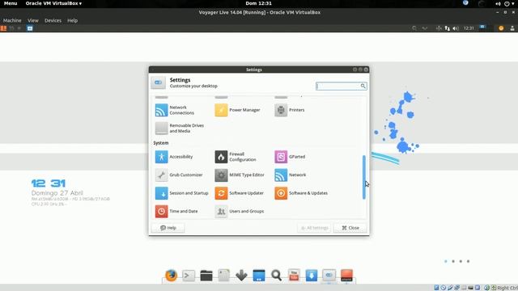Click the calendar window dock icon

click(259, 275)
